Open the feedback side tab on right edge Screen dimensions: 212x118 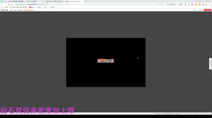210,64
